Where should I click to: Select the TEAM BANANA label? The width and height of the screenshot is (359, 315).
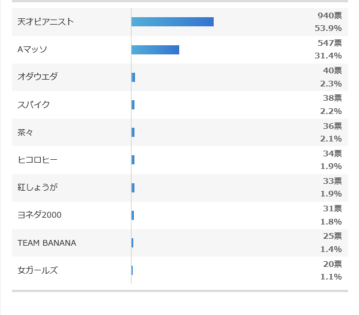47,243
